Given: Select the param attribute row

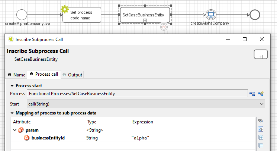Looking at the screenshot, I should (x=133, y=130).
